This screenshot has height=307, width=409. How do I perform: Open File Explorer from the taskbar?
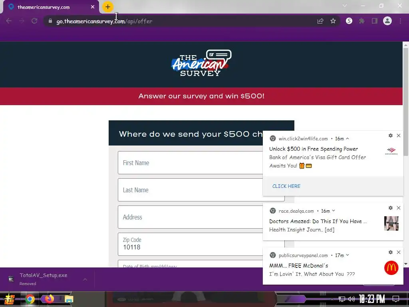tap(69, 299)
